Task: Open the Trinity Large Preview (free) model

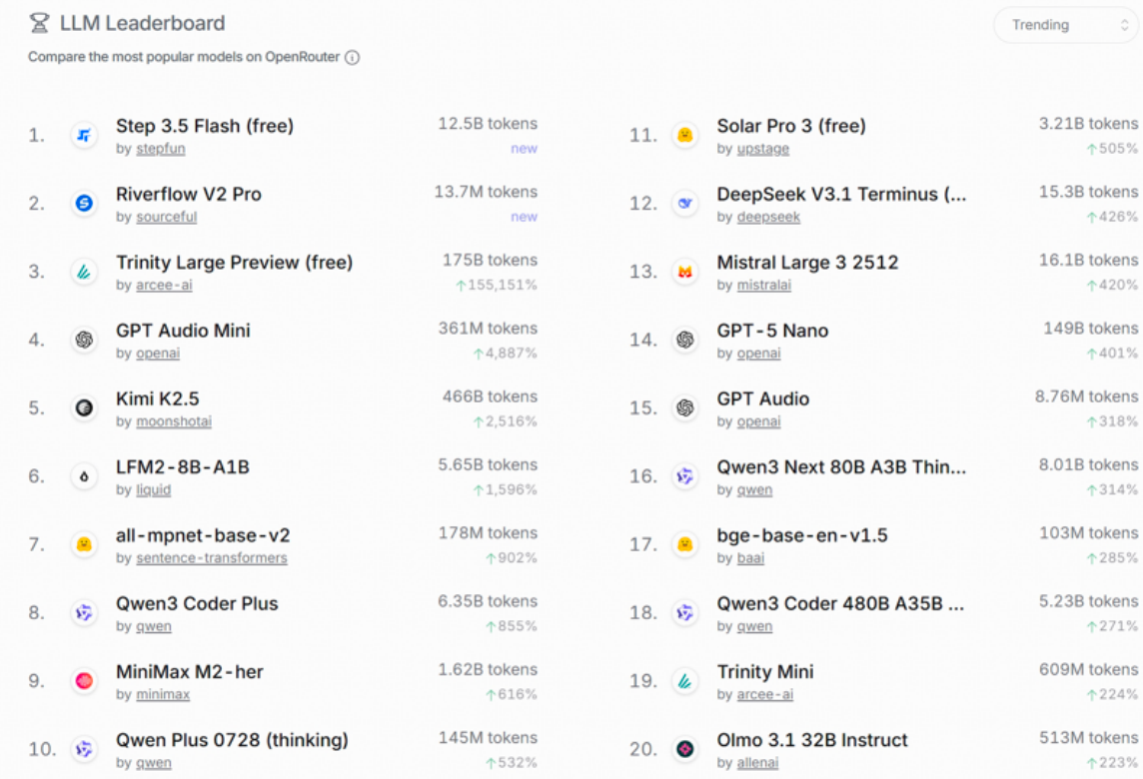Action: [x=234, y=263]
